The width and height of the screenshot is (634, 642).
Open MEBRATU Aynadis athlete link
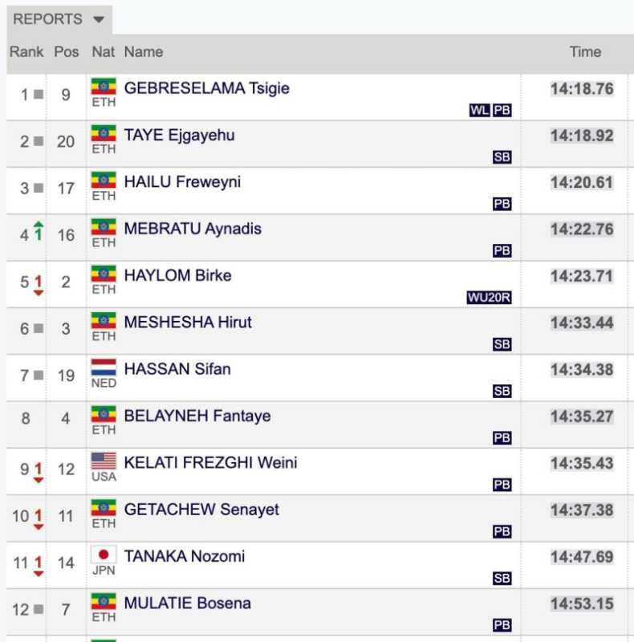click(193, 229)
